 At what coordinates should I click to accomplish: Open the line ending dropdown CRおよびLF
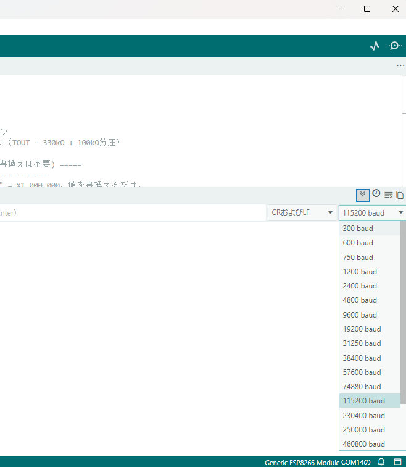[x=302, y=212]
